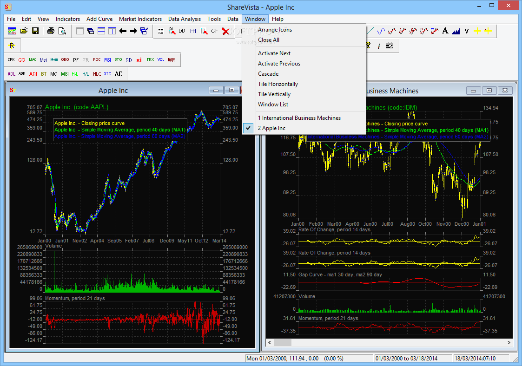Image resolution: width=522 pixels, height=366 pixels.
Task: Click the yellow R icon
Action: click(x=12, y=45)
